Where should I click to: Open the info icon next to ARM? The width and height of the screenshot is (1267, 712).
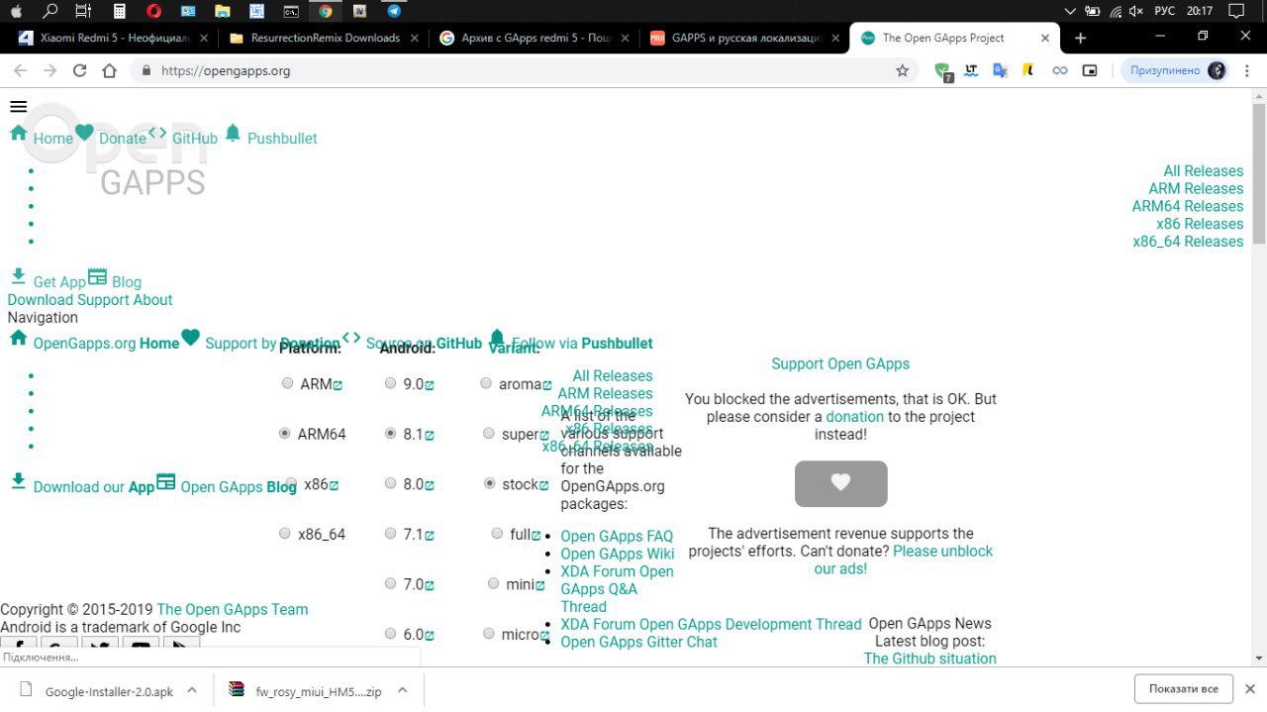[x=338, y=385]
